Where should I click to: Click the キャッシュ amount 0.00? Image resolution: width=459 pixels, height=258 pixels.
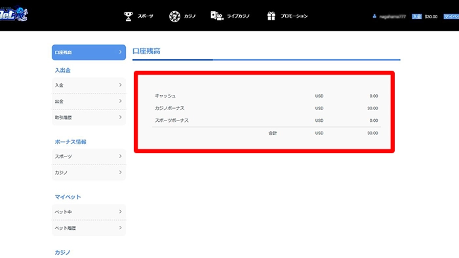tap(374, 96)
